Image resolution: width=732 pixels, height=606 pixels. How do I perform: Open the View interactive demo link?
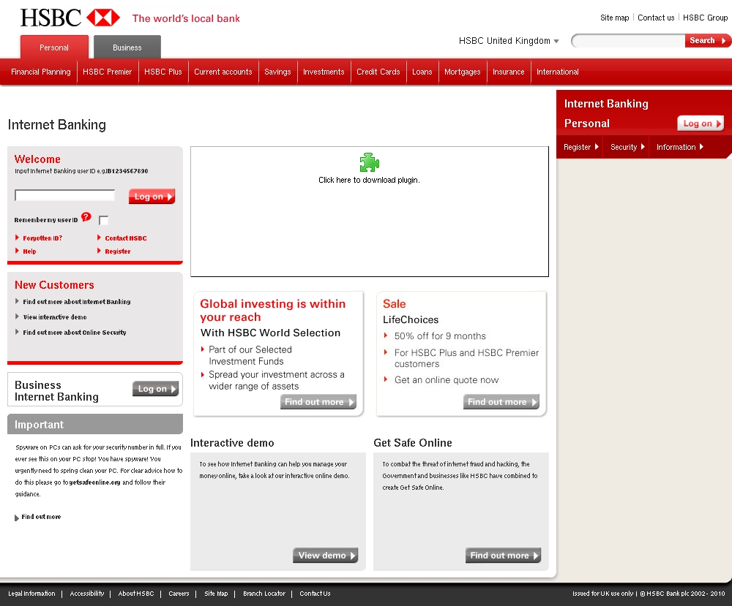(x=55, y=317)
